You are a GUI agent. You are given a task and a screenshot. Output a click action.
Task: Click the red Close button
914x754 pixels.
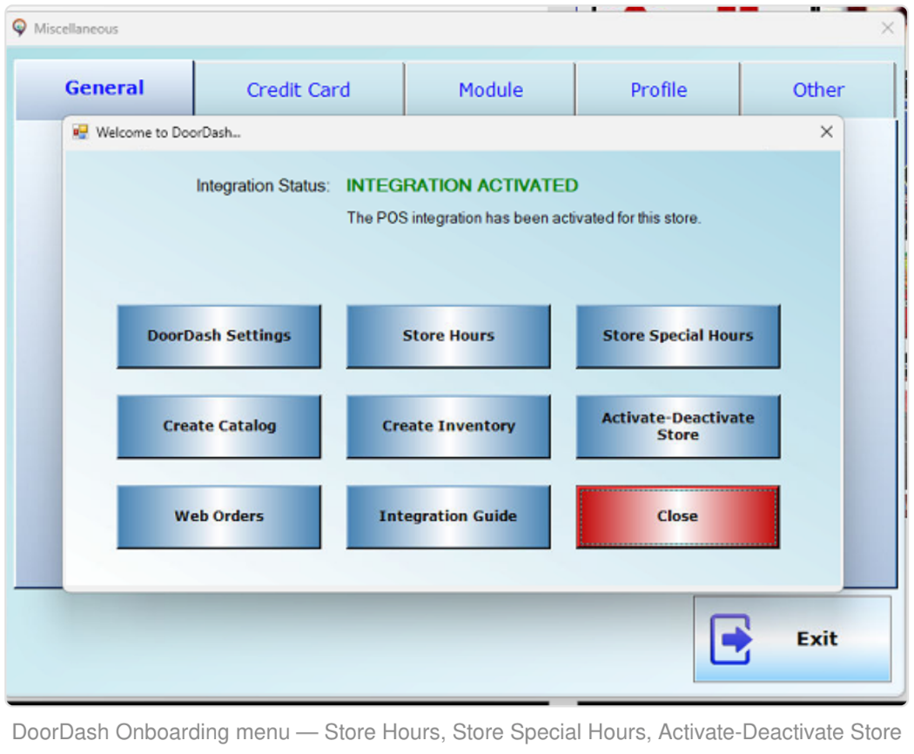pyautogui.click(x=678, y=516)
